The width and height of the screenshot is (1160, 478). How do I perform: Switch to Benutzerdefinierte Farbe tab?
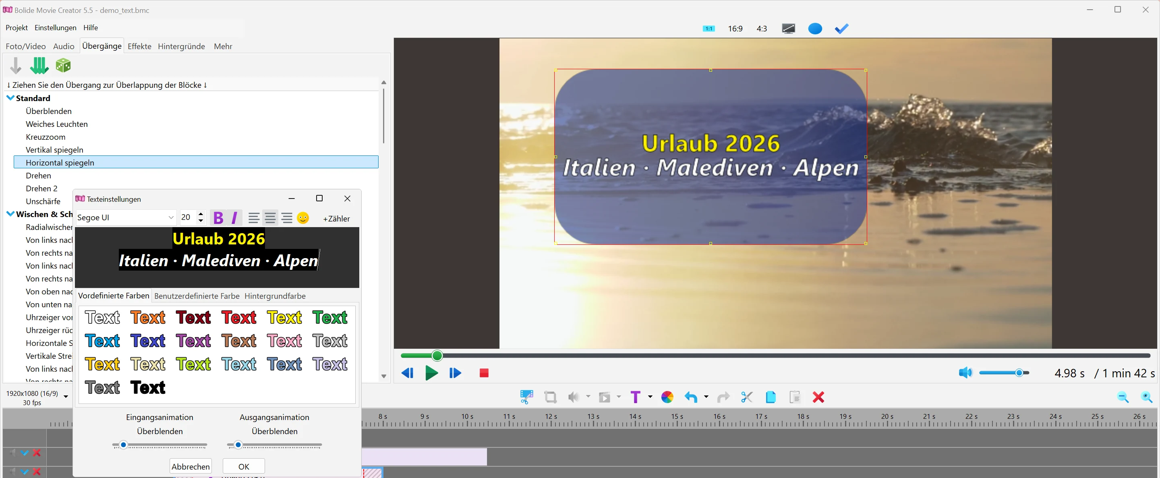(x=197, y=296)
